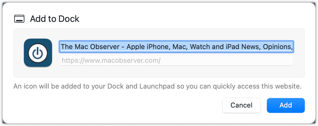Click the "Add to Dock" heading text

tap(55, 19)
